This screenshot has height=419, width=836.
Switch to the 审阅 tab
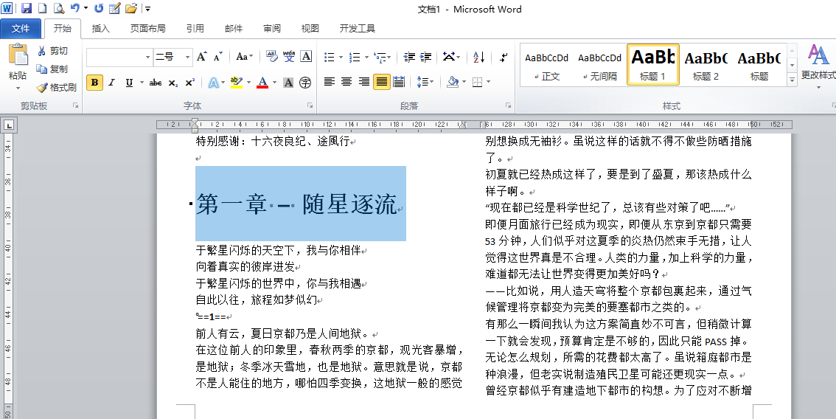tap(271, 28)
